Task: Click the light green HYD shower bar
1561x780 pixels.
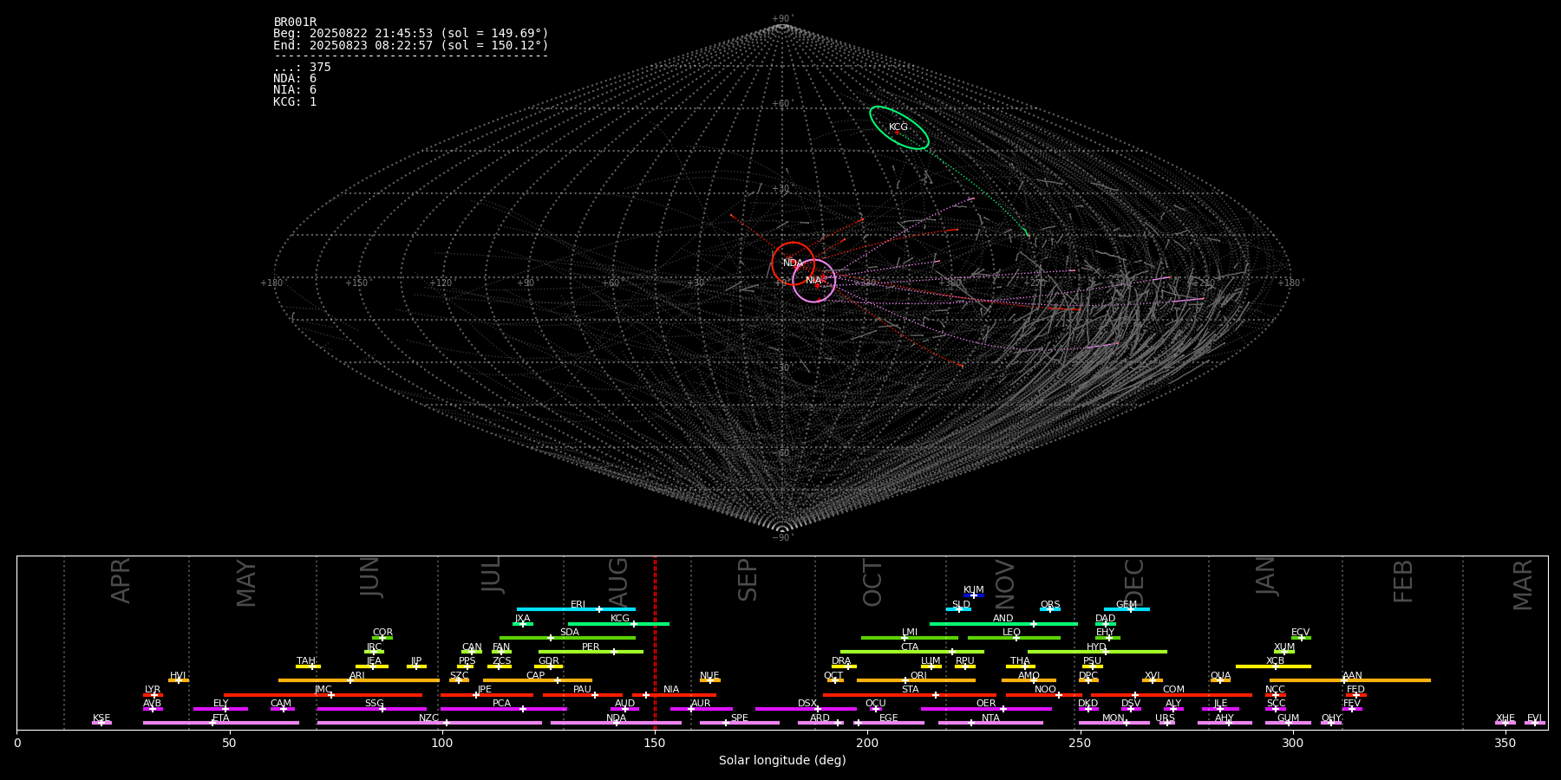Action: (1097, 652)
